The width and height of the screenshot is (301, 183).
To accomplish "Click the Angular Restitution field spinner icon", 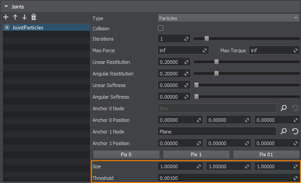I will [x=186, y=74].
